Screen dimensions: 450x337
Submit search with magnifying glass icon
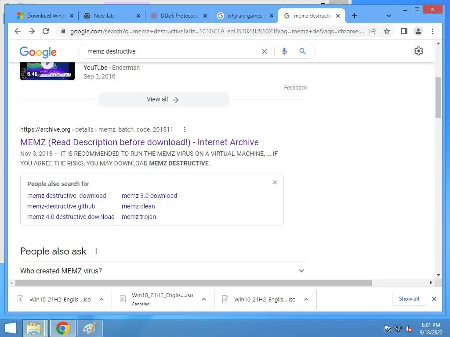coord(302,51)
